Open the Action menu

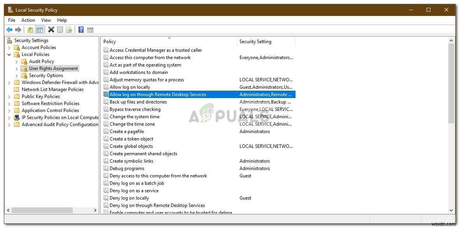click(x=28, y=20)
